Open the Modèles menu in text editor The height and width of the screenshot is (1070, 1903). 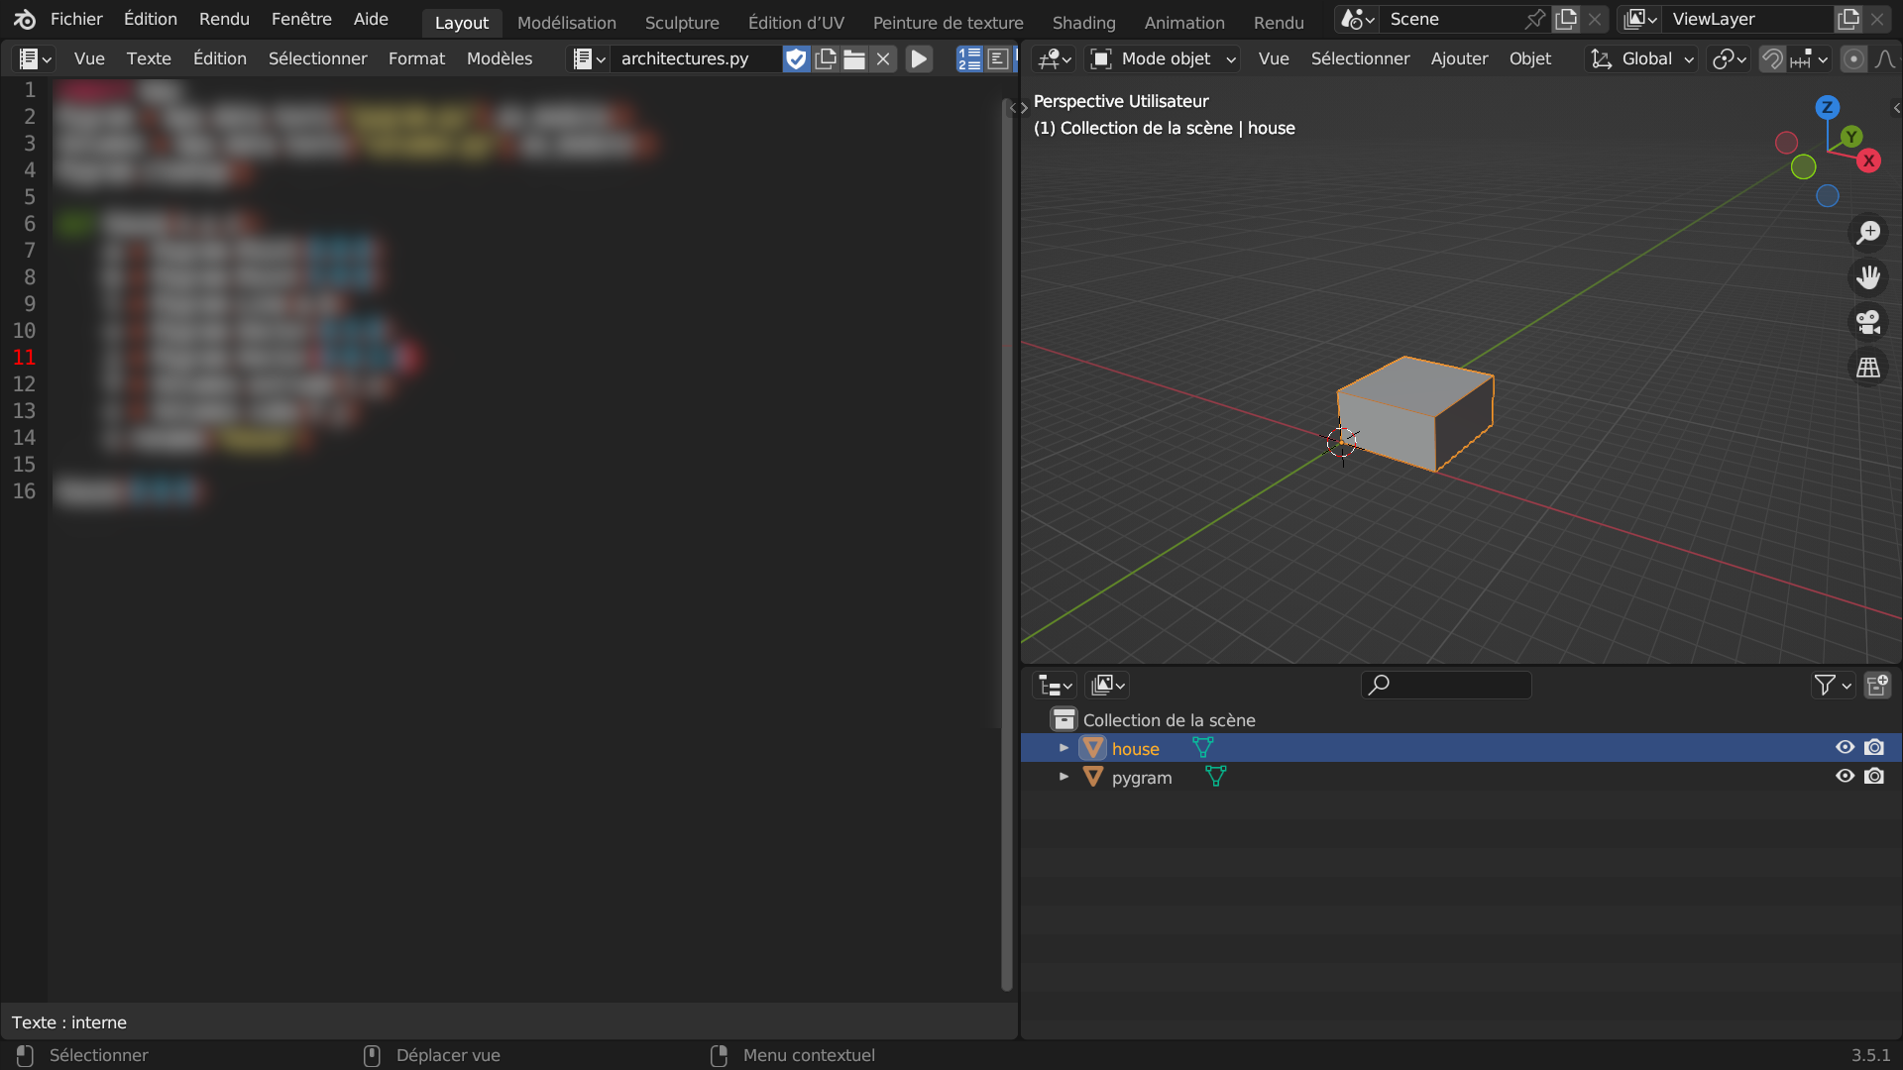(x=499, y=59)
